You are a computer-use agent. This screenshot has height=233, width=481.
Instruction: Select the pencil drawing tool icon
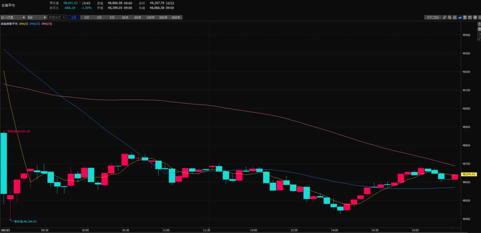click(444, 17)
